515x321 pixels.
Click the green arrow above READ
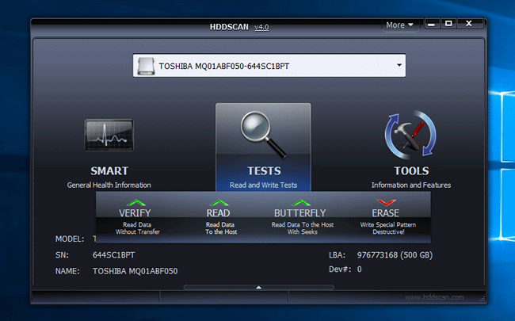coord(219,203)
